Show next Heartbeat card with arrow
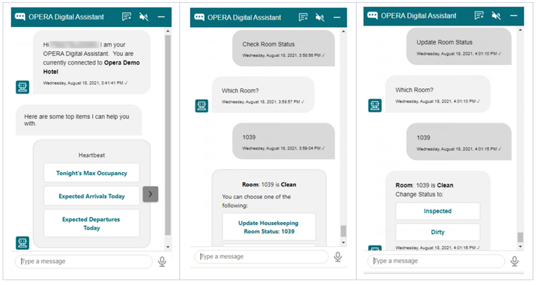This screenshot has width=537, height=285. click(x=150, y=194)
